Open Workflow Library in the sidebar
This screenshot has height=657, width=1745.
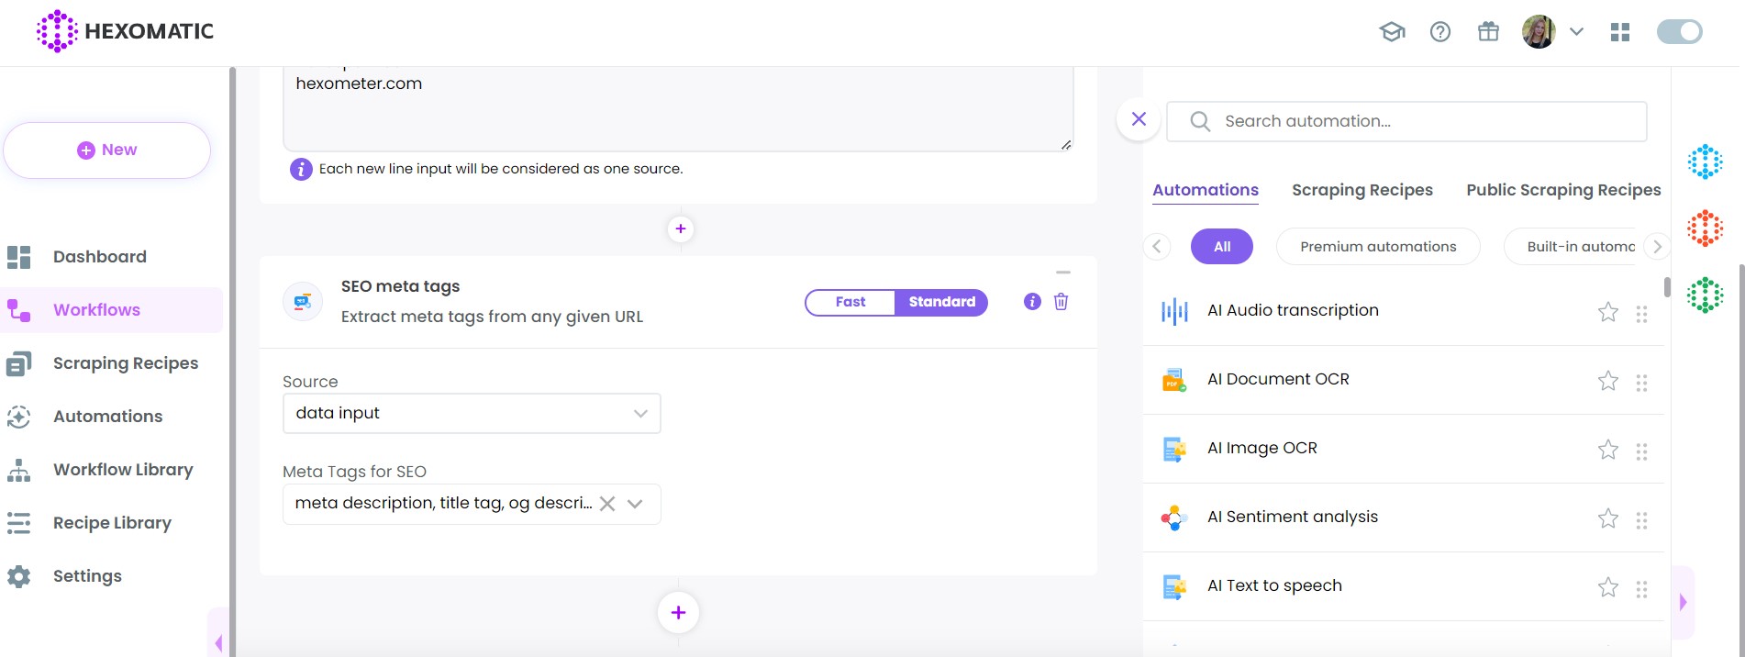point(123,470)
